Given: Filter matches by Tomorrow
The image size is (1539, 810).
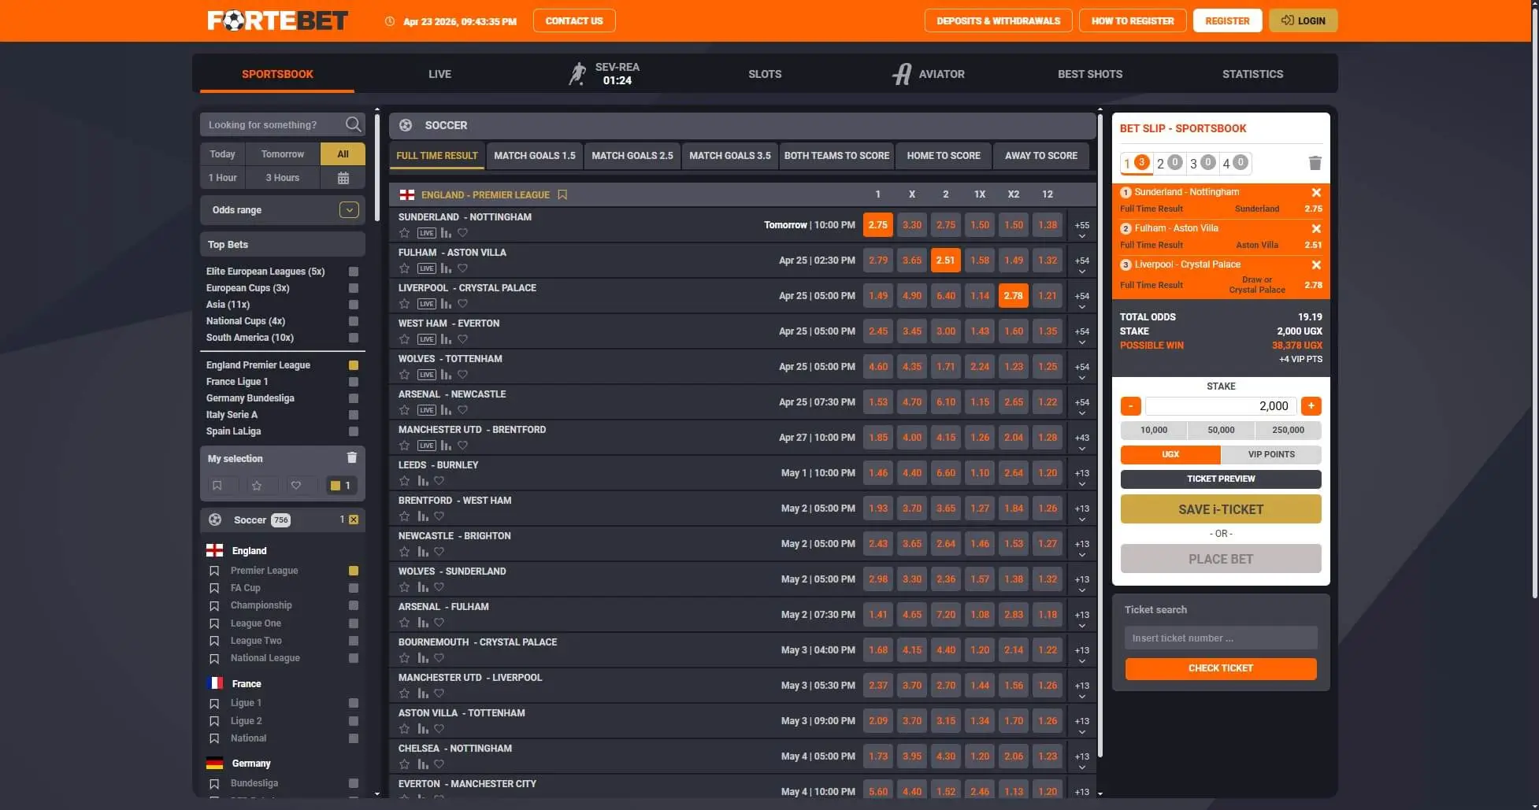Looking at the screenshot, I should tap(283, 154).
